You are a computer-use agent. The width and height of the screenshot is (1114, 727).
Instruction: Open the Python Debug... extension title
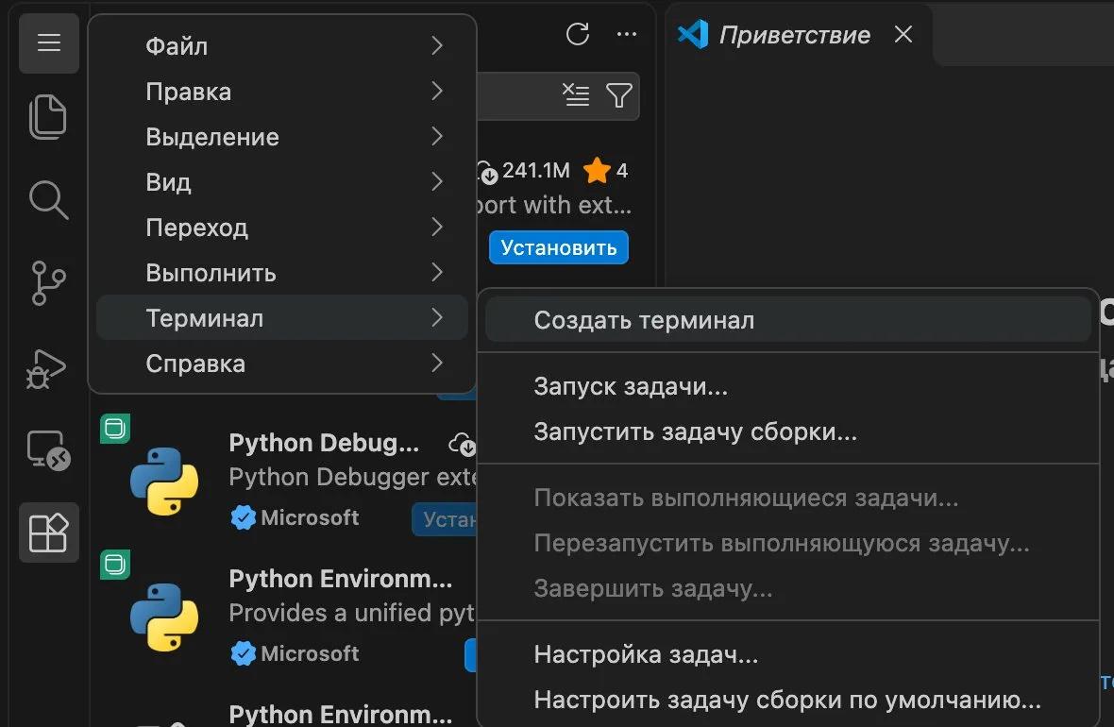pyautogui.click(x=324, y=443)
